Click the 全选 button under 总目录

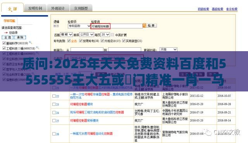coord(8,38)
